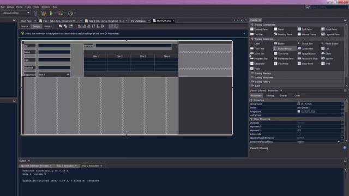Pick Tabbed Pane from the palette
This screenshot has width=349, height=196.
coord(259,29)
